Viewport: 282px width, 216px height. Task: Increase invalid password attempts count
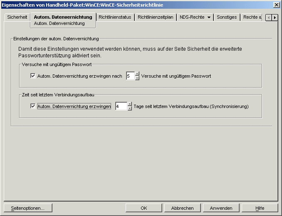tap(137, 74)
